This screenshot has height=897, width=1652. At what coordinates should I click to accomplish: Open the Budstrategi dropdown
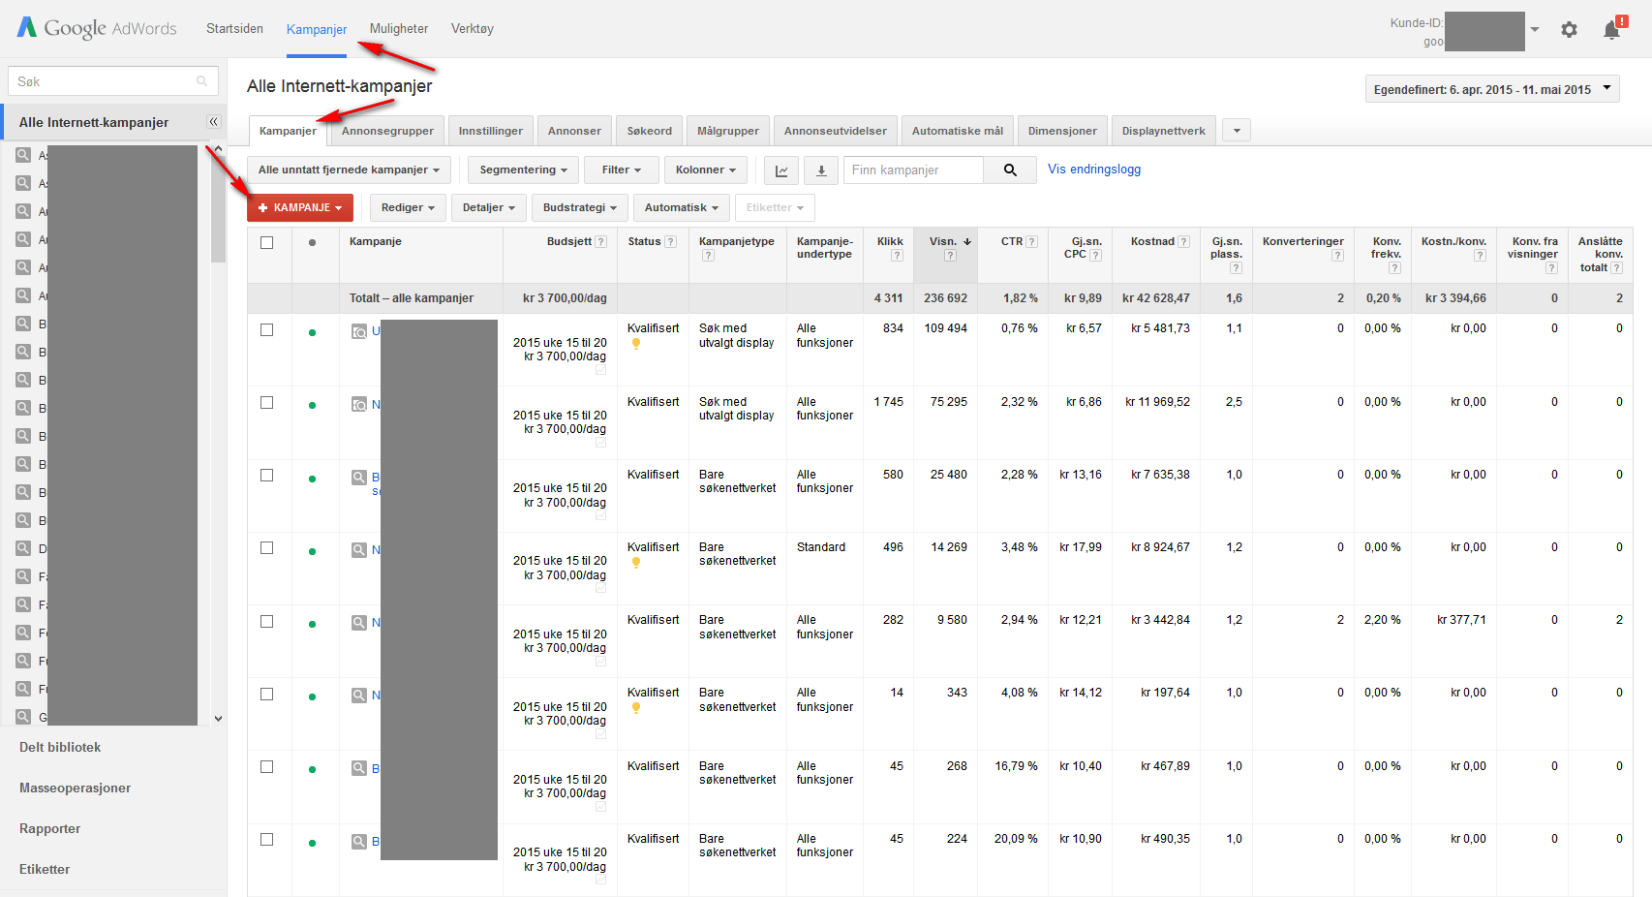pos(579,208)
